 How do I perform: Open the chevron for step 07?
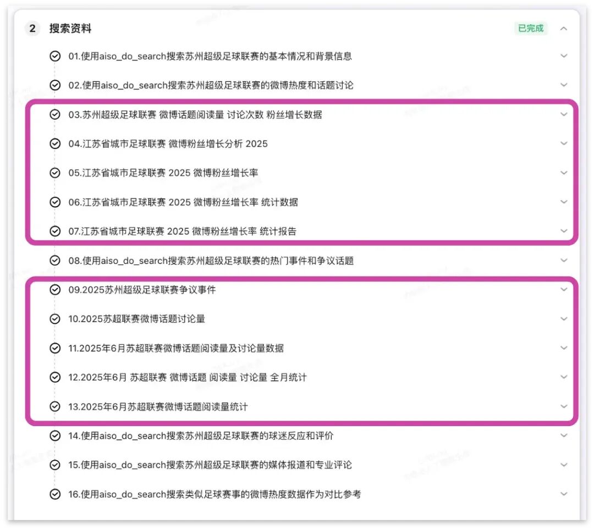click(564, 231)
